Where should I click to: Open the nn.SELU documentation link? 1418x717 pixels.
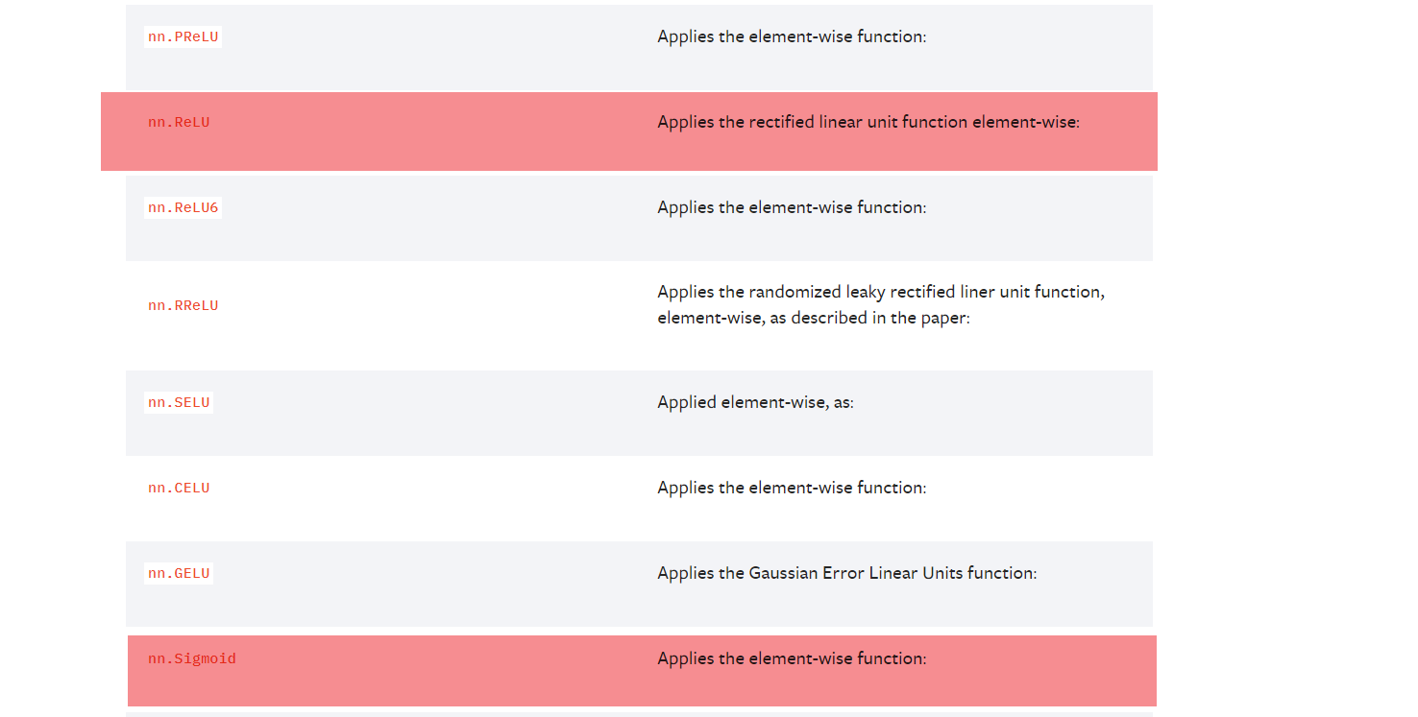point(179,403)
